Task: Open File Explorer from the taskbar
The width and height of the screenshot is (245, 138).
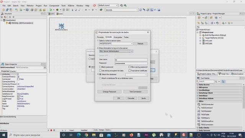Action: point(94,135)
